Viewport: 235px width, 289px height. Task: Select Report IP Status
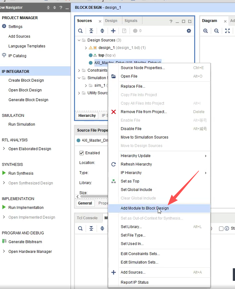click(159, 282)
